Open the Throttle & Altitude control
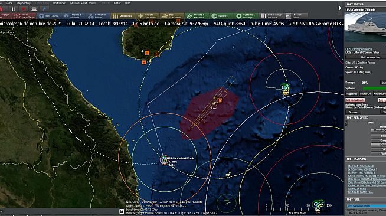Screen dimensions: 386x216 click(x=73, y=16)
